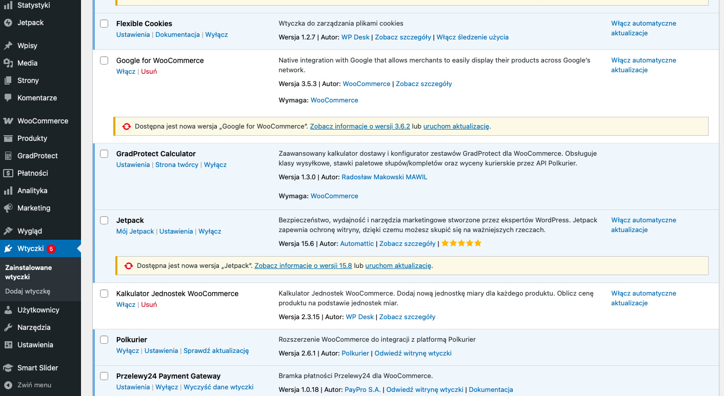Click the GradProtect calculator icon
The image size is (724, 396).
pos(8,156)
